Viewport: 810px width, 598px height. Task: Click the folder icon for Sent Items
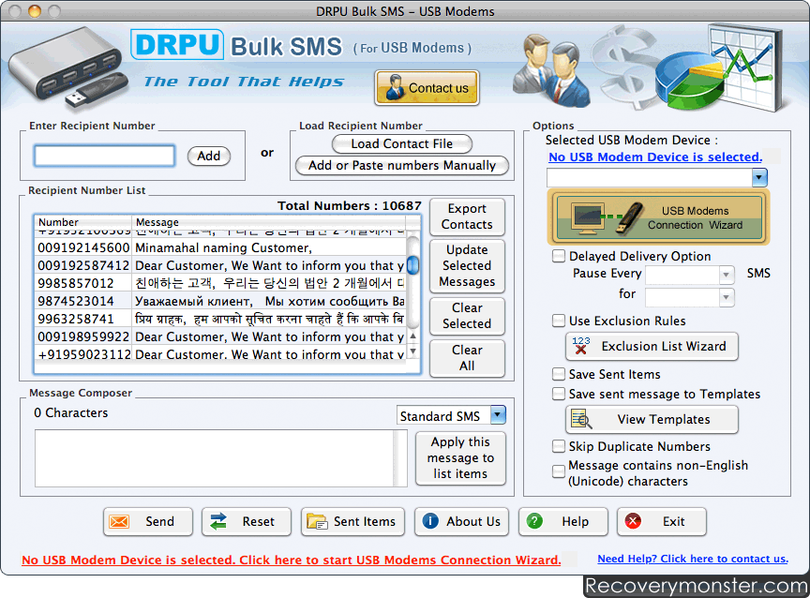pos(317,521)
